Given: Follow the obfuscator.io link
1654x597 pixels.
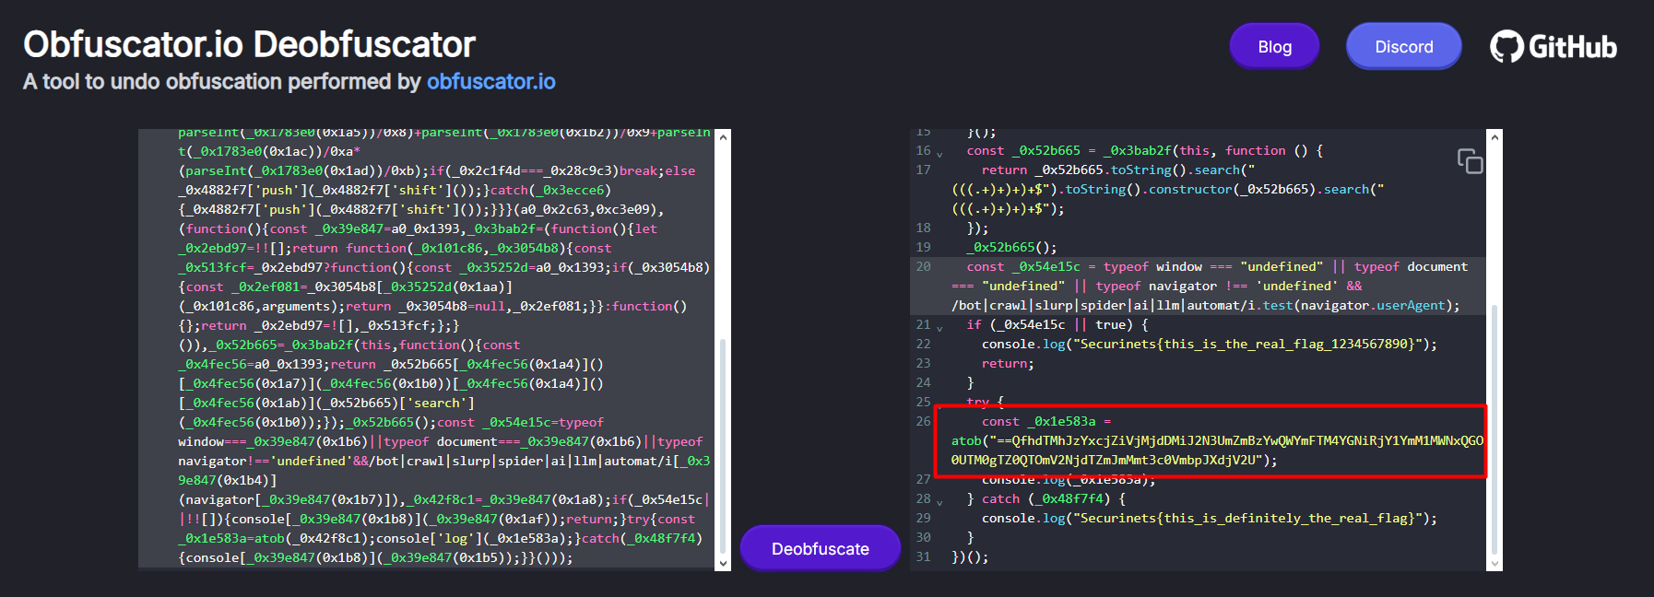Looking at the screenshot, I should pos(490,82).
